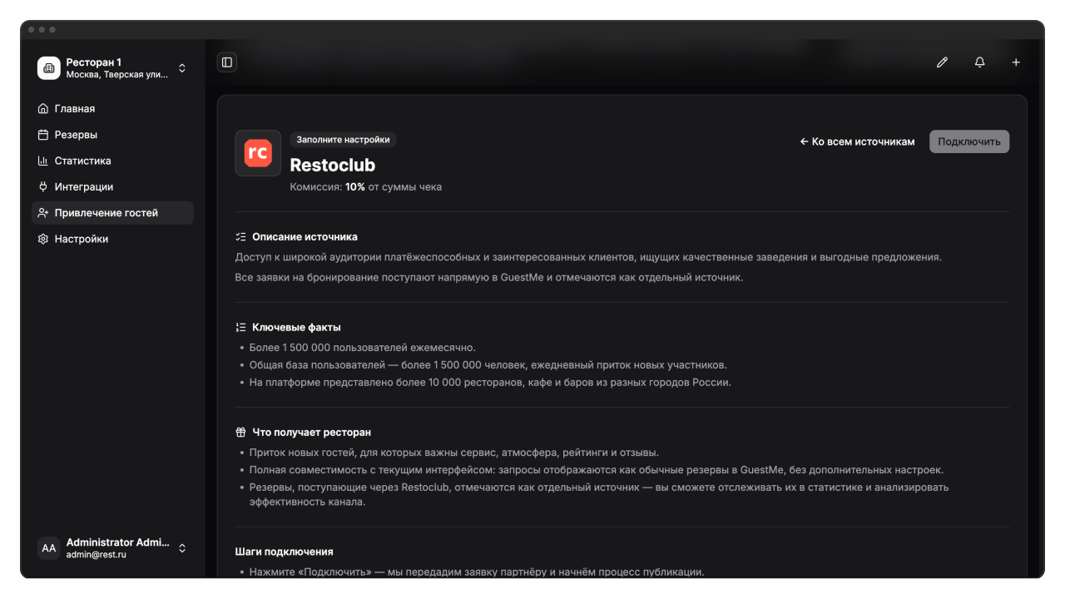Expand the Ресторан 1 switcher

coord(182,68)
